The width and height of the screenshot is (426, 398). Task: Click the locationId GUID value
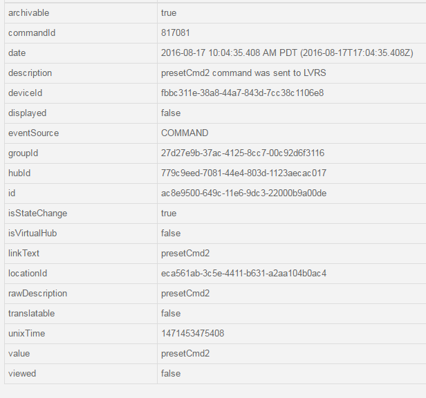(243, 274)
